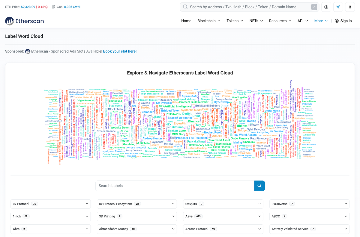Open the Blockchain navigation dropdown
Screen dimensions: 360x237
209,21
